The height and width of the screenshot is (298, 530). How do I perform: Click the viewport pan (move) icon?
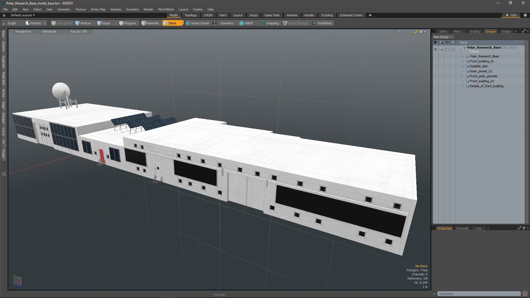(x=400, y=32)
